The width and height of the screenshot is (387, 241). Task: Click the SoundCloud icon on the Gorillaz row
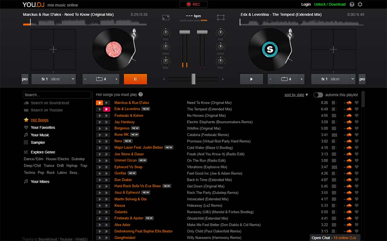[x=349, y=174]
